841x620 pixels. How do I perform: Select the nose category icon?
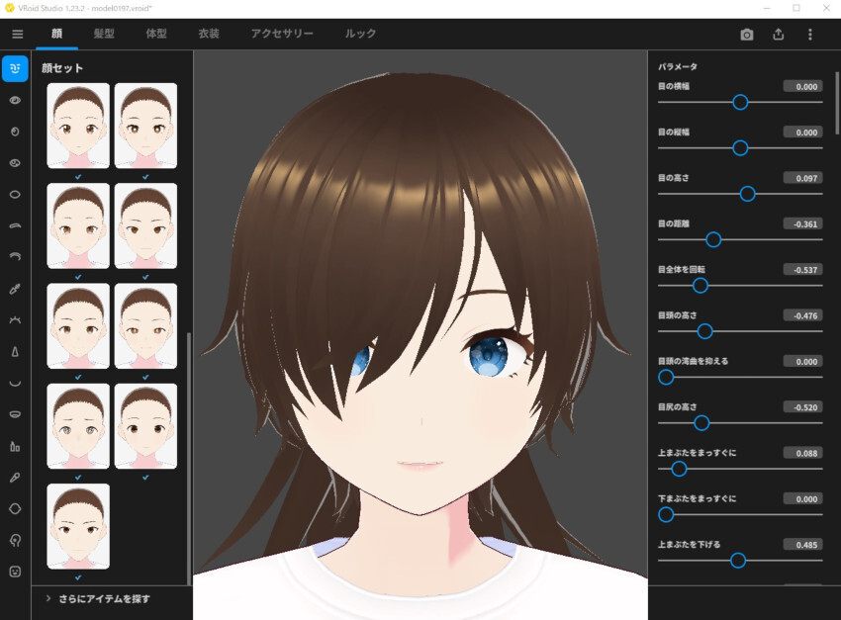click(x=15, y=352)
